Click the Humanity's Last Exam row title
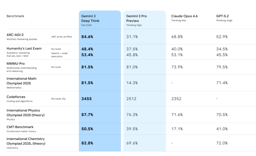The image size is (256, 156). click(24, 48)
